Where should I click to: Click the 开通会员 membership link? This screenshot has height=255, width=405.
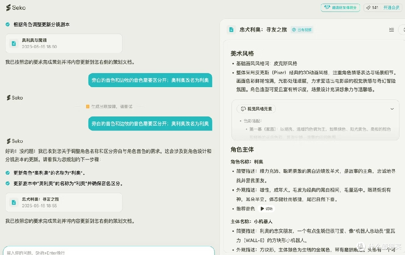(x=391, y=8)
